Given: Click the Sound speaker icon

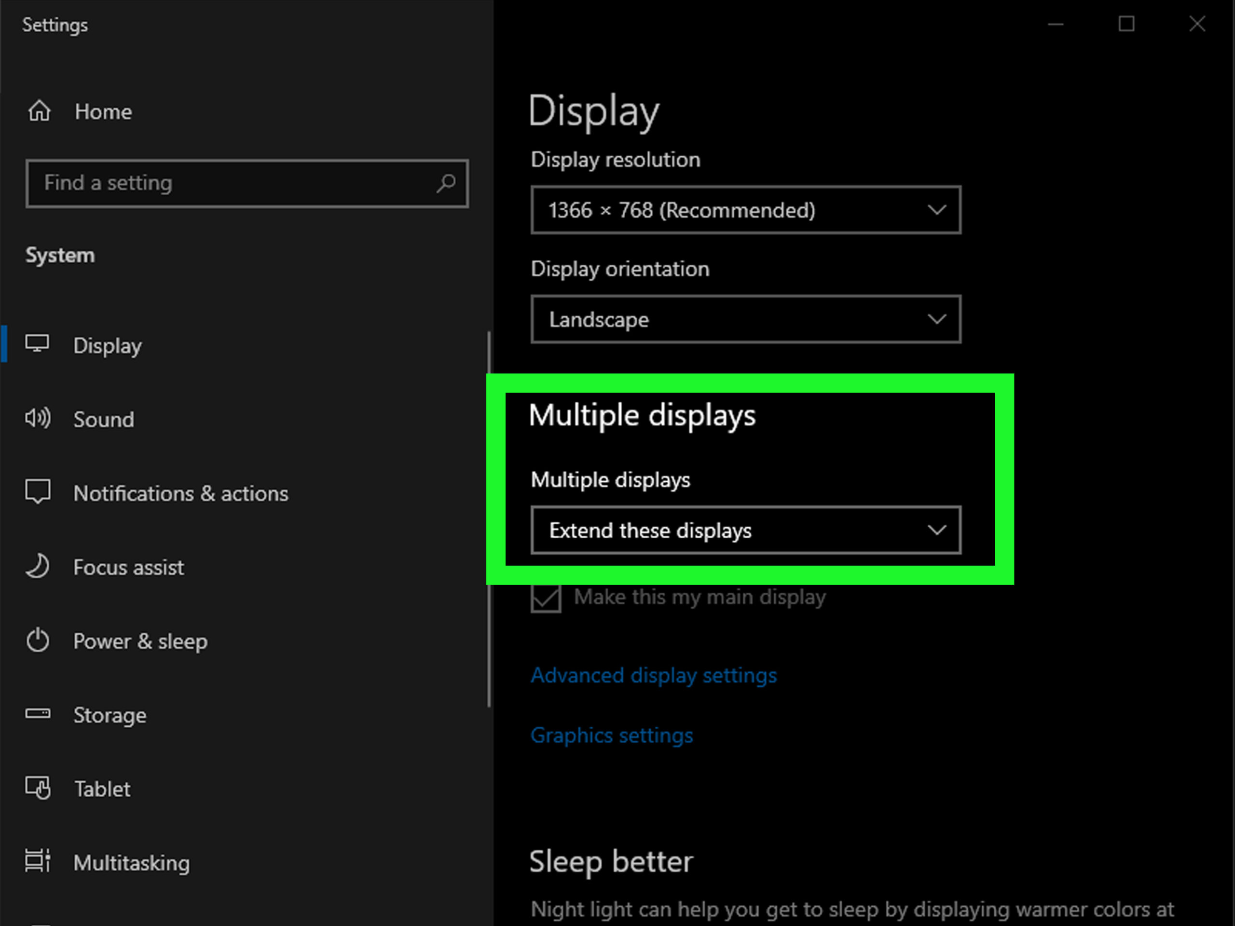Looking at the screenshot, I should pos(38,418).
